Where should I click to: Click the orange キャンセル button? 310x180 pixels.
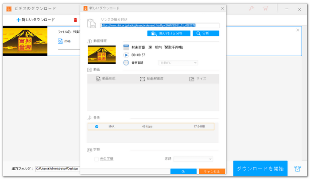(x=212, y=171)
